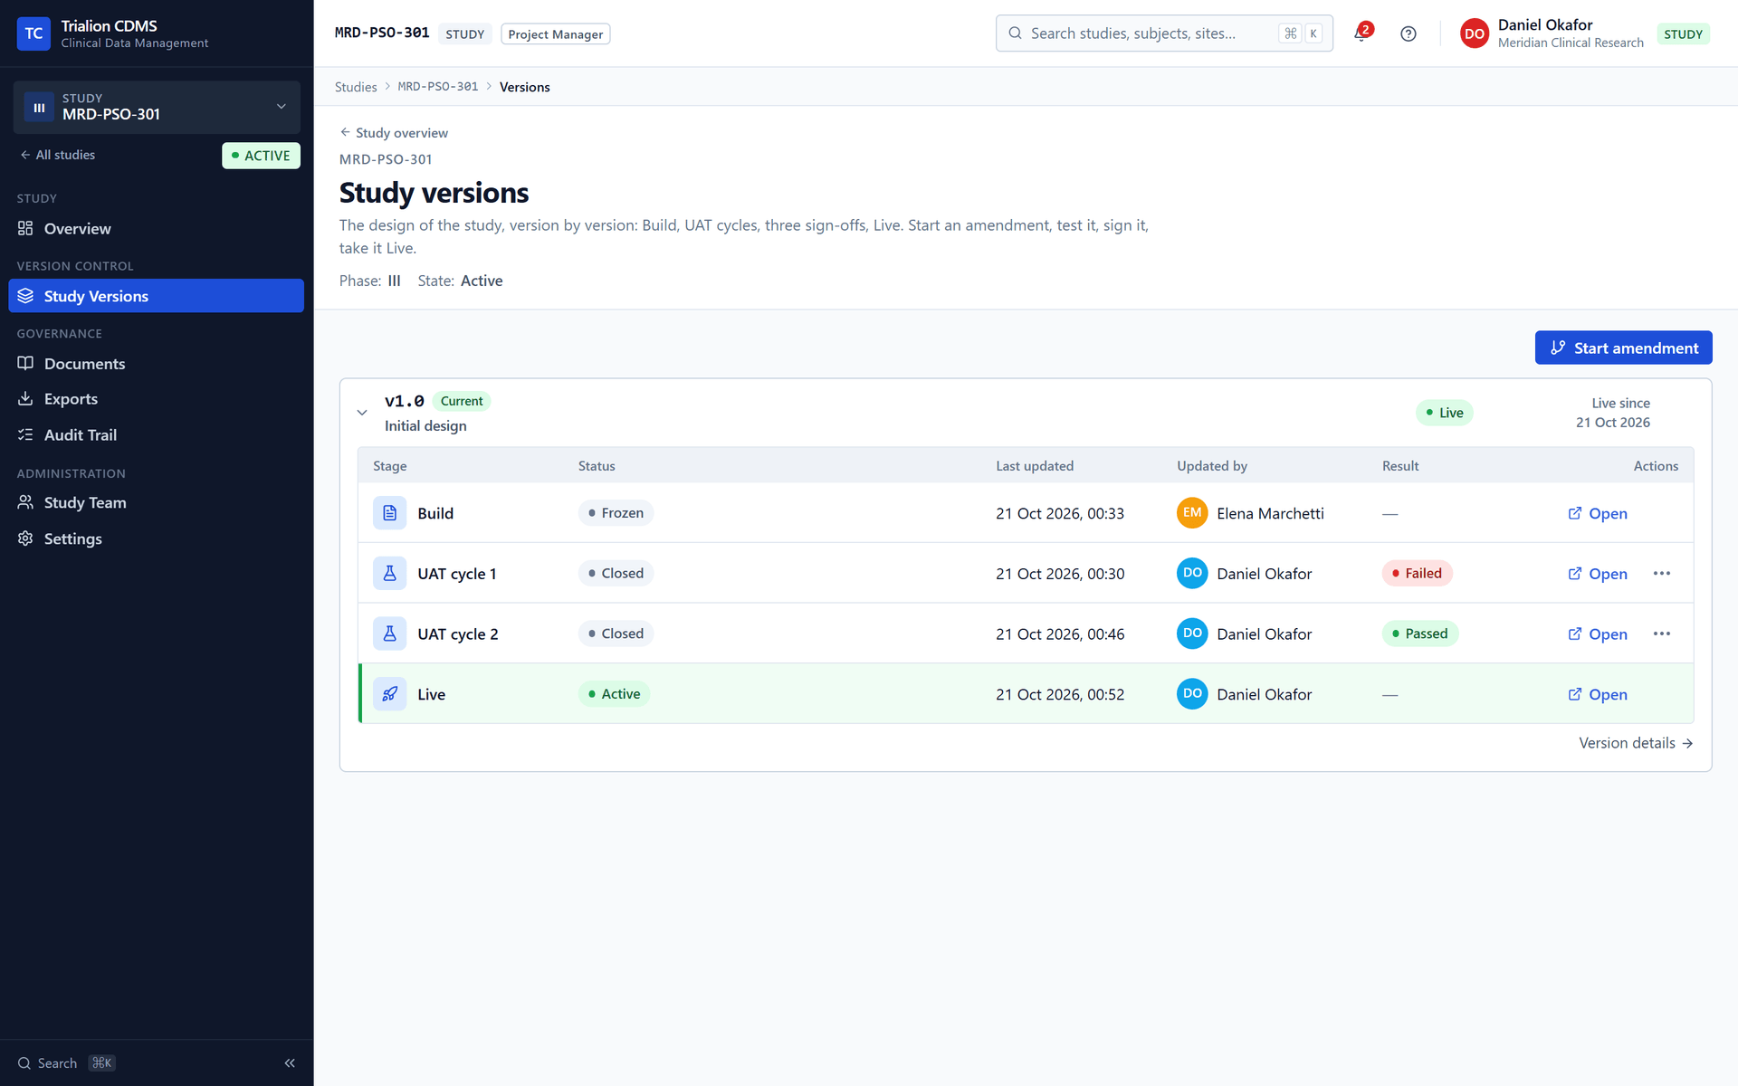Collapse sidebar with double-chevron icon
1738x1086 pixels.
click(290, 1062)
